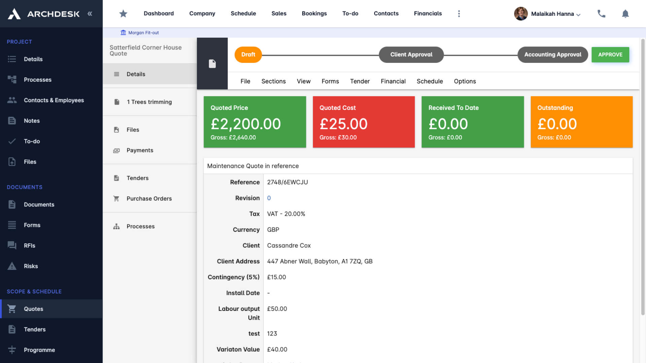The image size is (646, 363).
Task: Open 1 Trees trimming section
Action: tap(149, 102)
